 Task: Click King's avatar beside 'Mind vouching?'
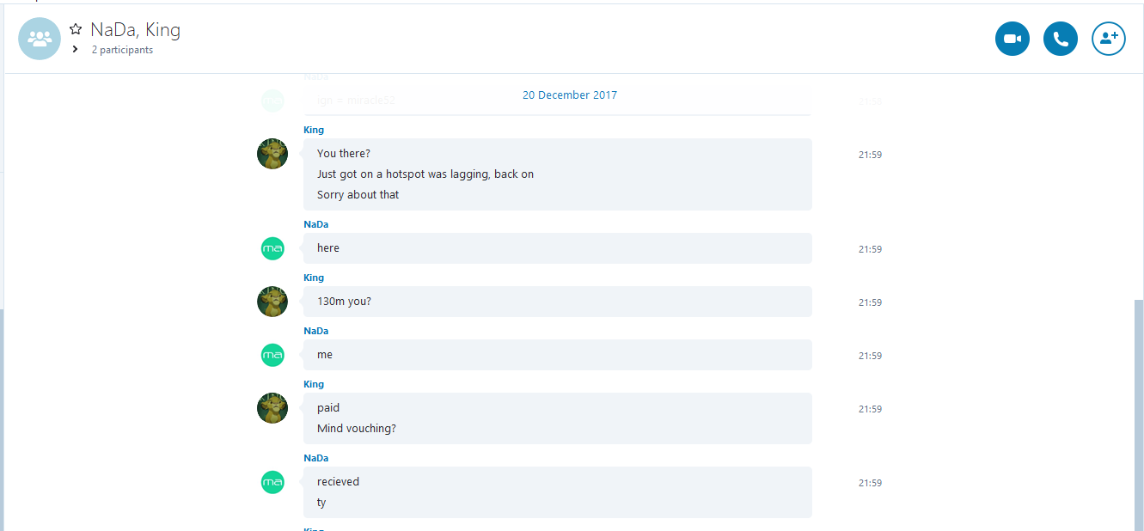(x=272, y=408)
